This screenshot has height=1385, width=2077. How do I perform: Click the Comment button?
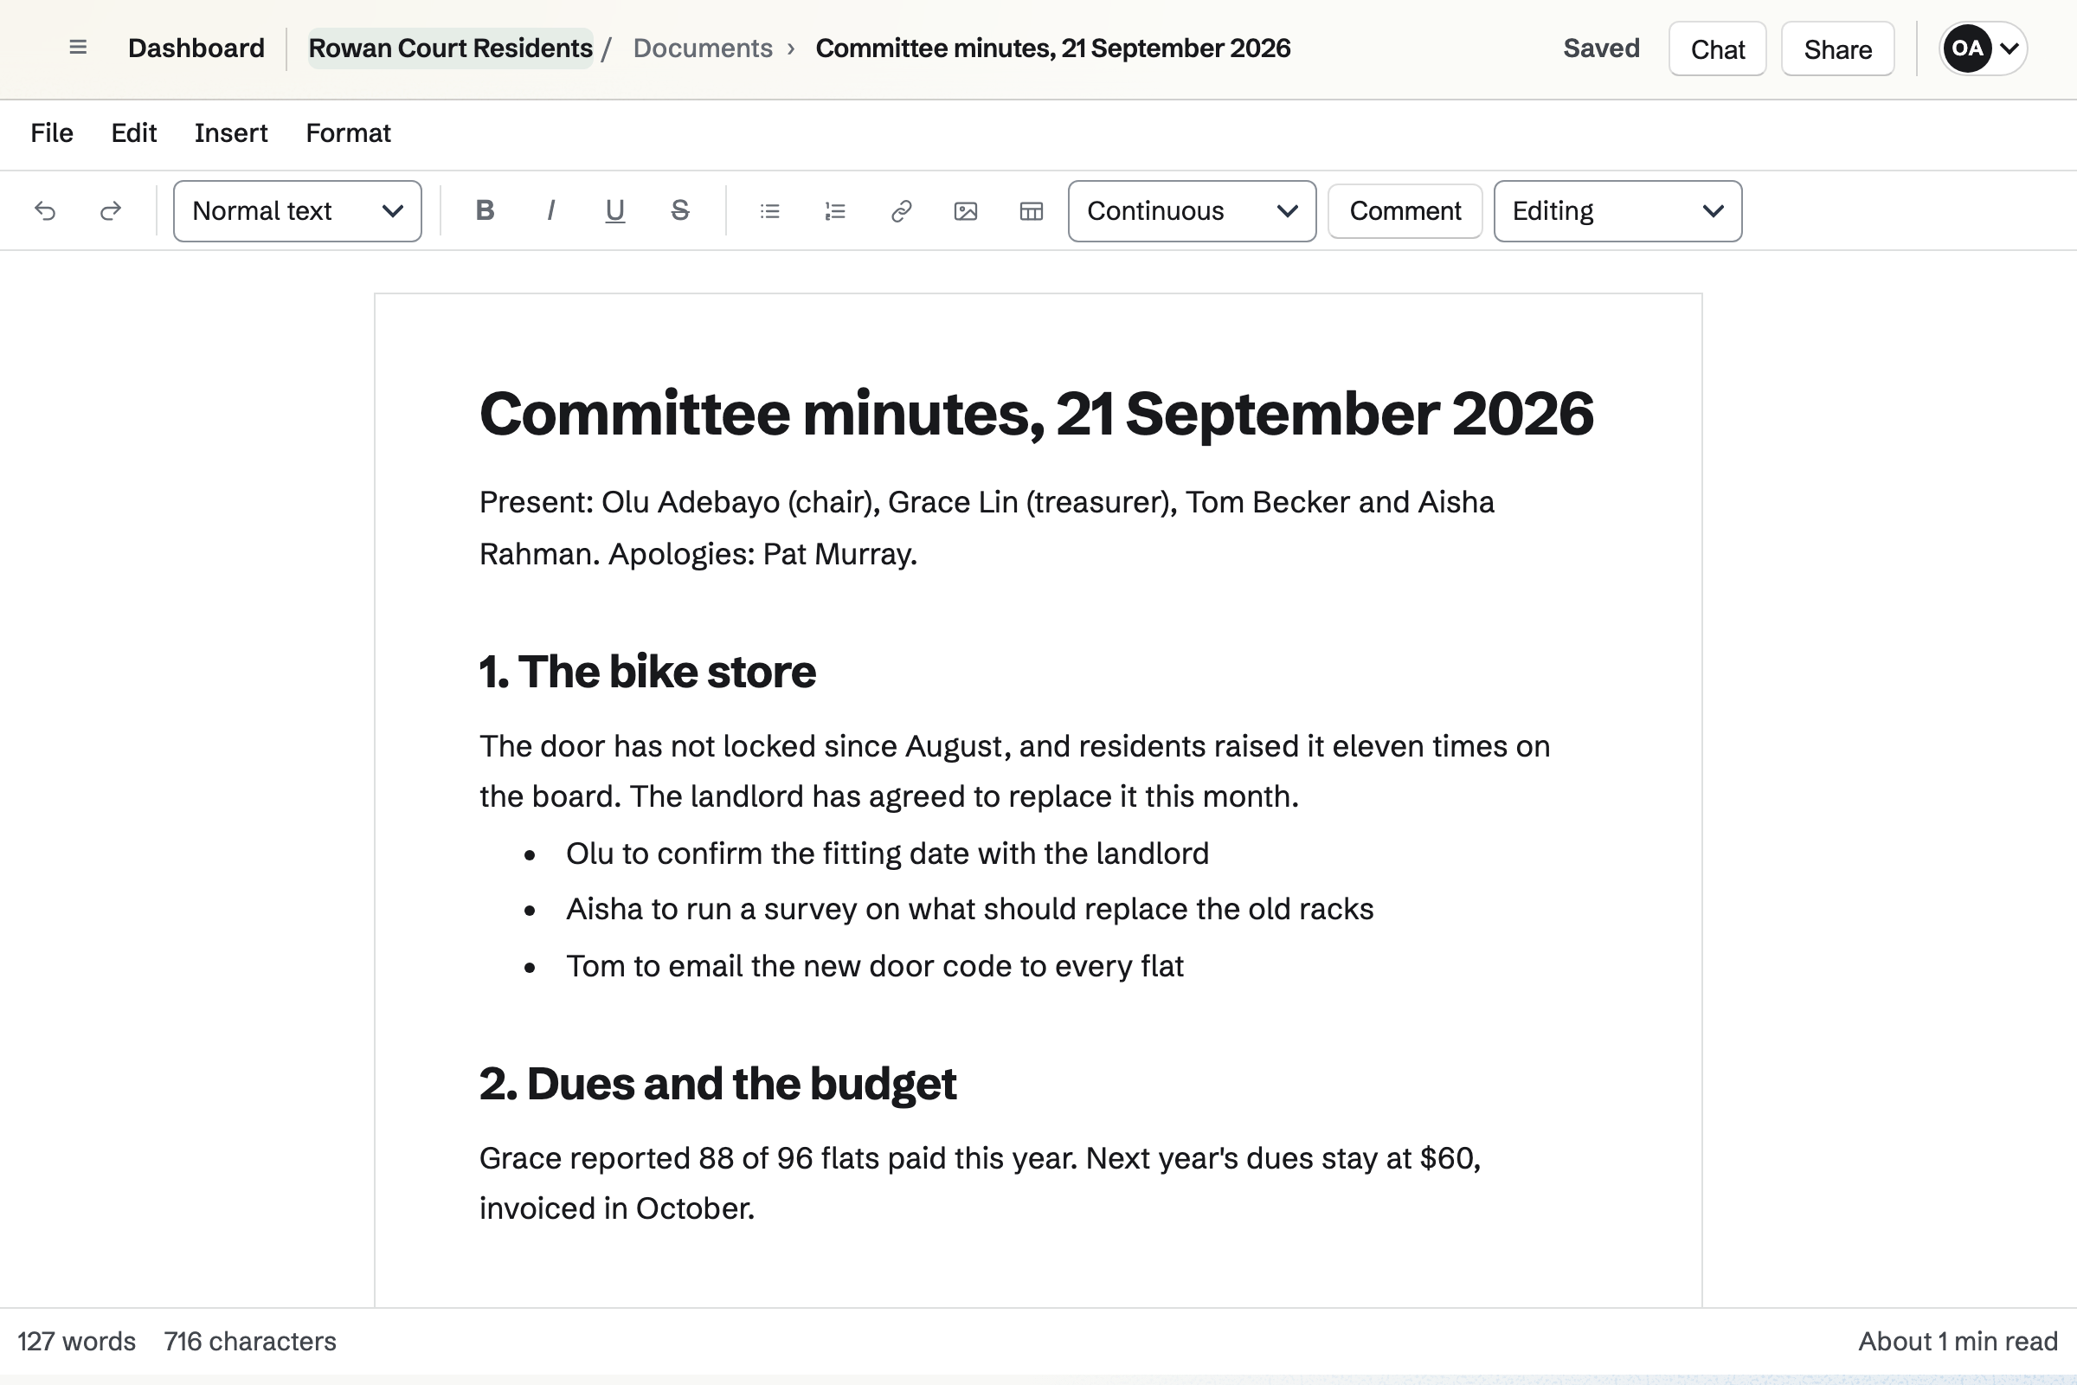pos(1405,211)
